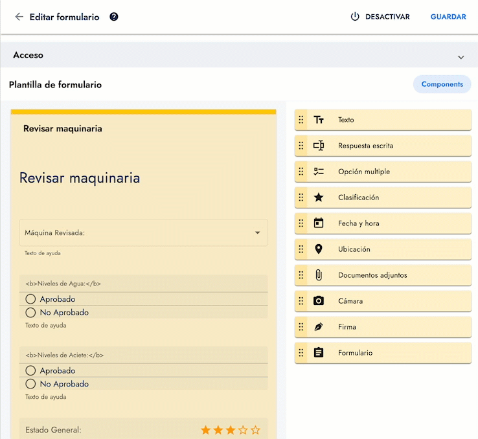Image resolution: width=478 pixels, height=439 pixels.
Task: Select Aprobado under Niveles de Aciete
Action: coord(30,371)
